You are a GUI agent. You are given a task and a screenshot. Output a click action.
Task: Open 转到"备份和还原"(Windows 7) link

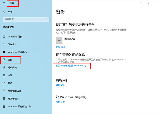coord(71,66)
